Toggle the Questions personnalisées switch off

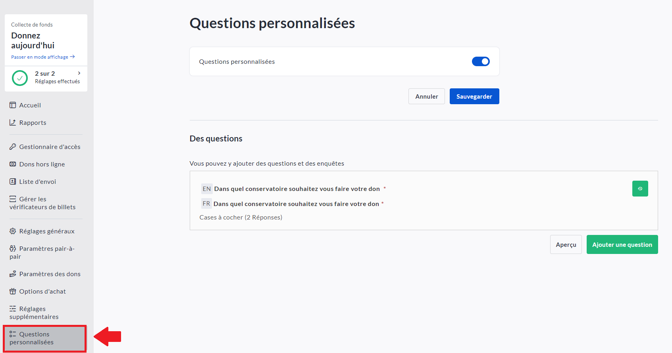click(x=481, y=61)
